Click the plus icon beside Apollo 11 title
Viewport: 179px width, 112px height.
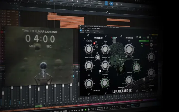click(83, 26)
